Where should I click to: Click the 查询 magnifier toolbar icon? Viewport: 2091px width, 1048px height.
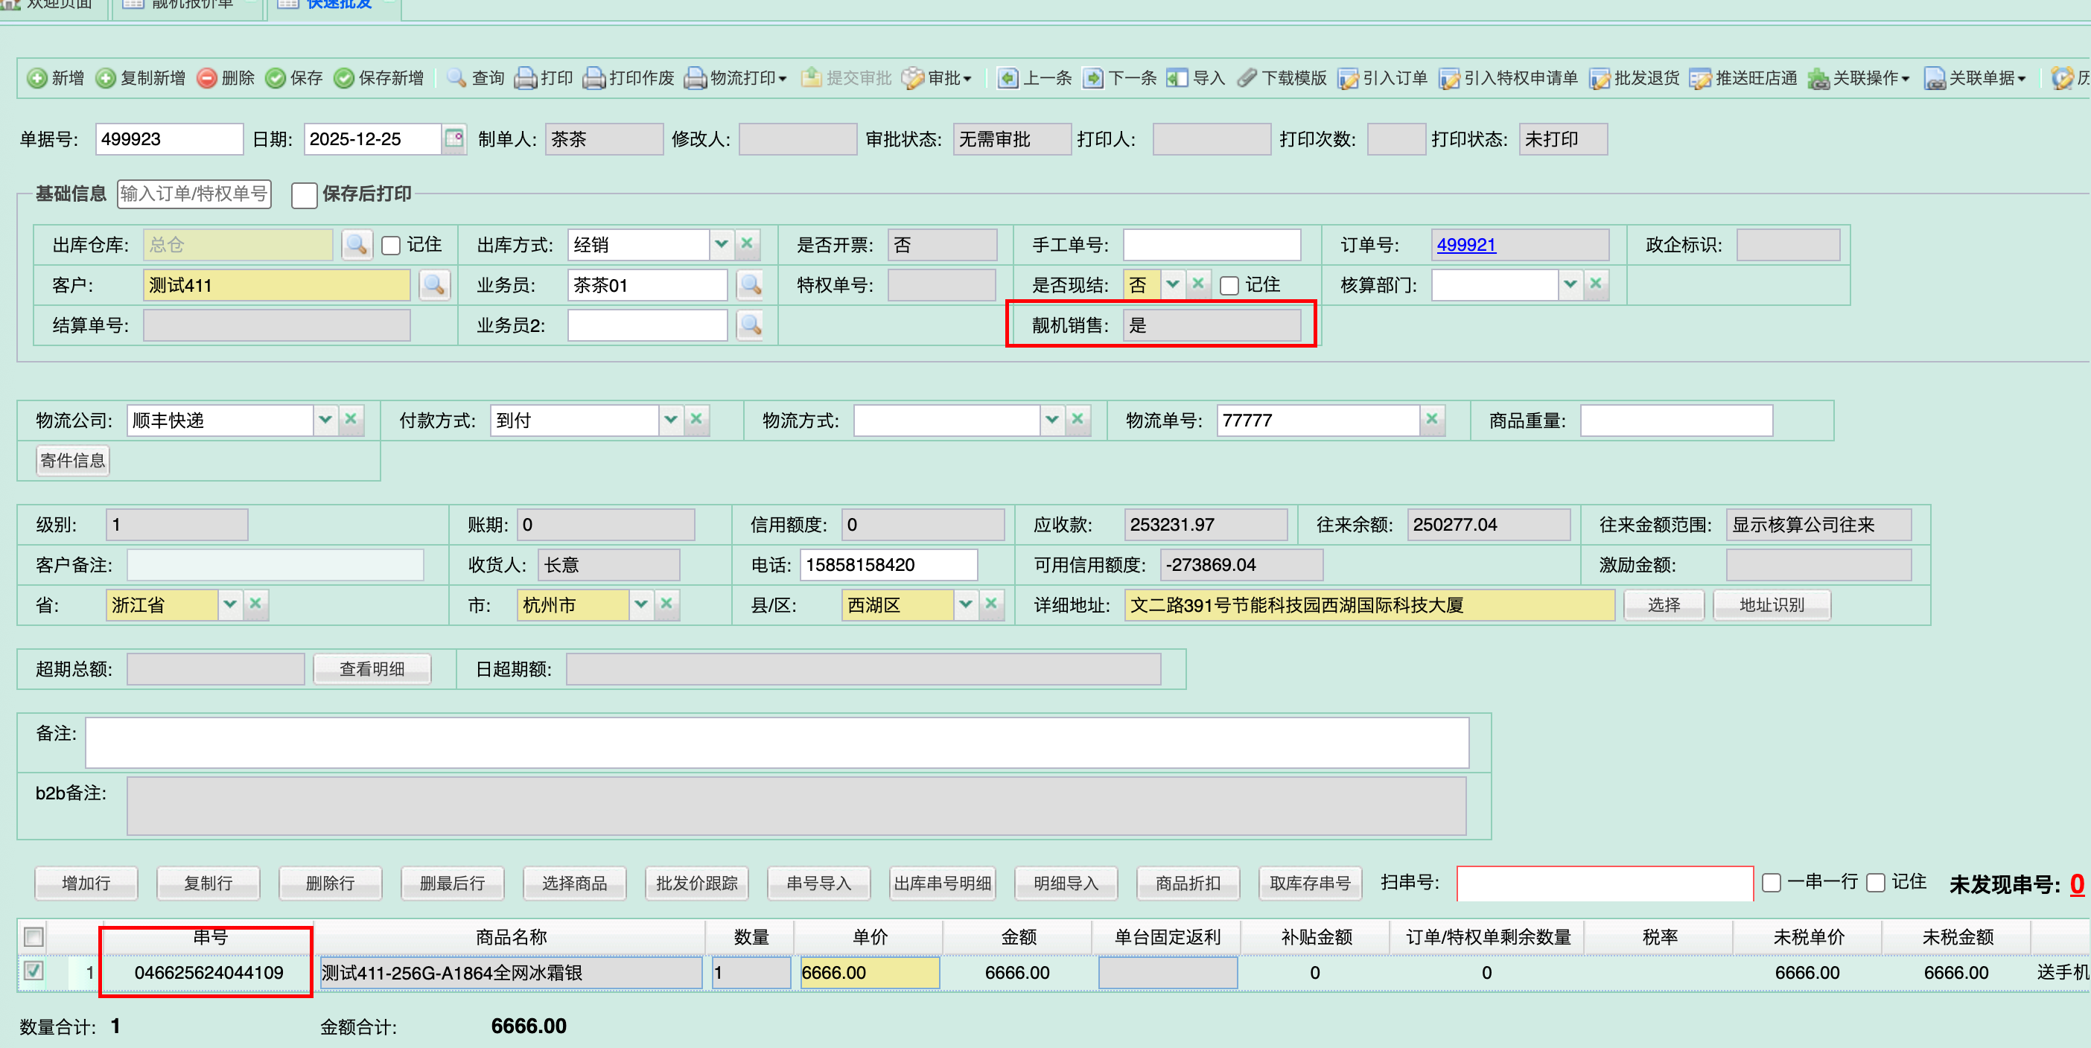[457, 79]
